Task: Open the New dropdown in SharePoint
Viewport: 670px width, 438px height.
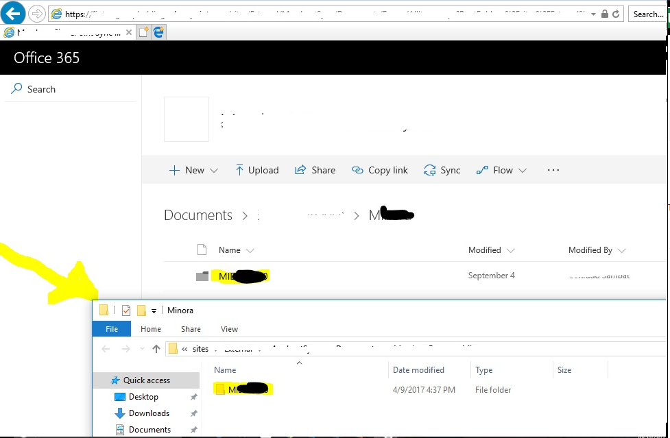Action: (194, 169)
